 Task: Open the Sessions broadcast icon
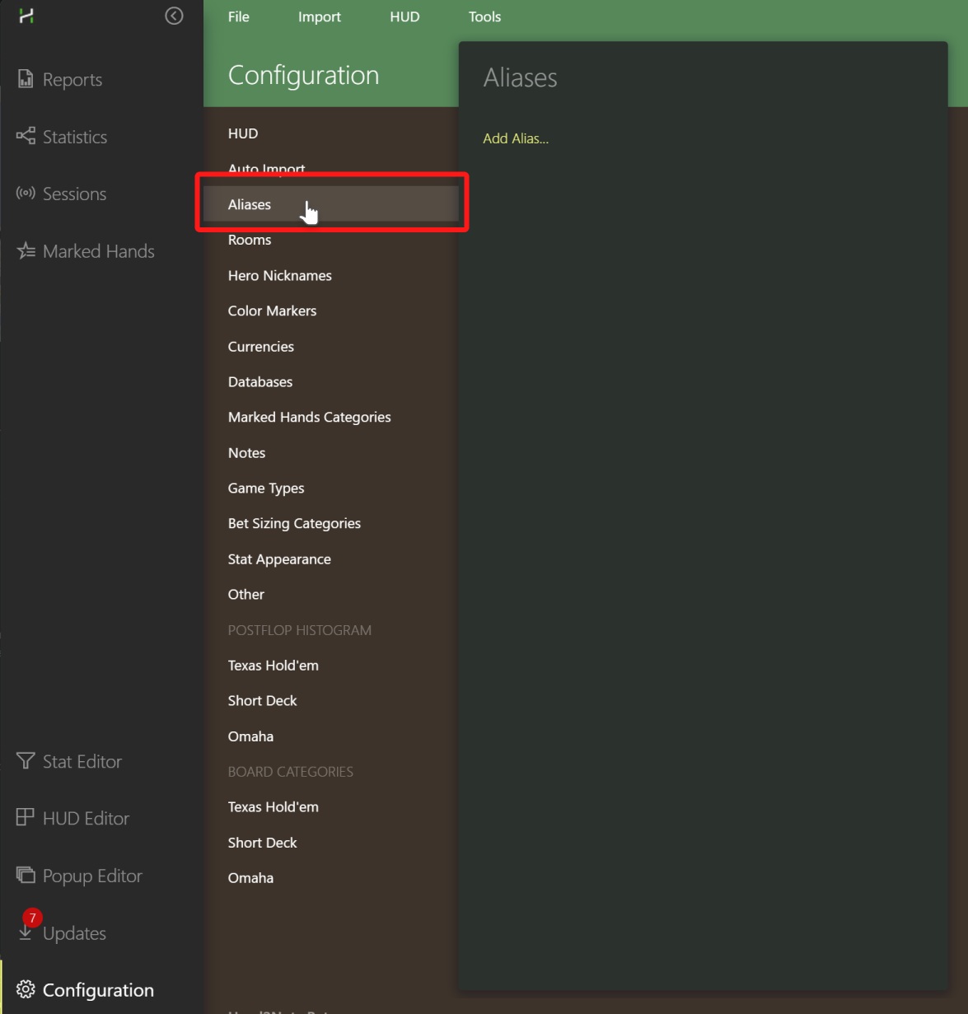pyautogui.click(x=26, y=193)
